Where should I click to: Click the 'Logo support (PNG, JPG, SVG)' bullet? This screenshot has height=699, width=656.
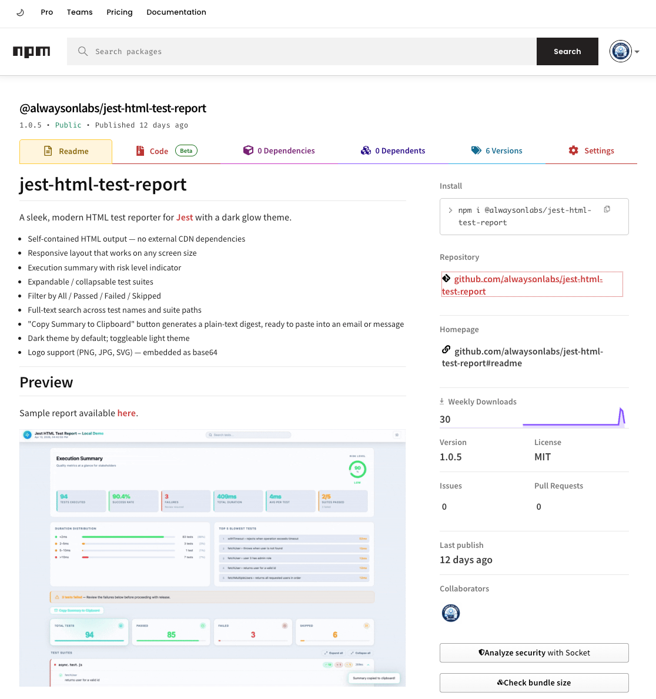[x=122, y=353]
